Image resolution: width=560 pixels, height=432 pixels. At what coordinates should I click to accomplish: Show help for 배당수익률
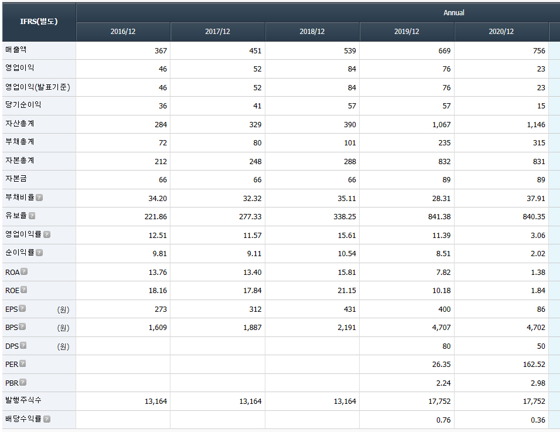(47, 419)
